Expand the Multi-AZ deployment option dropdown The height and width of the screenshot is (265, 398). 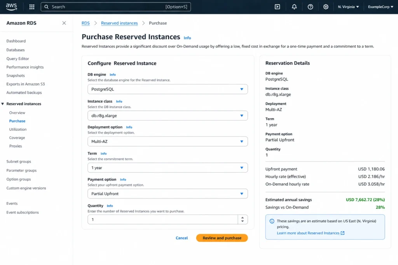point(167,141)
